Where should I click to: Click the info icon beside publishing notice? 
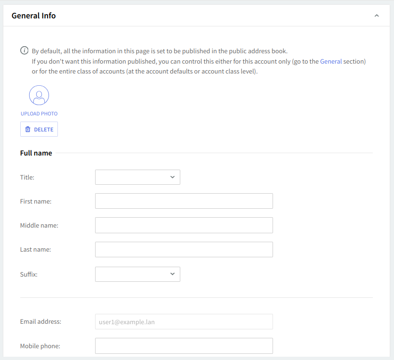click(24, 51)
